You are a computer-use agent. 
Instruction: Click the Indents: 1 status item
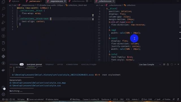tap(135, 99)
